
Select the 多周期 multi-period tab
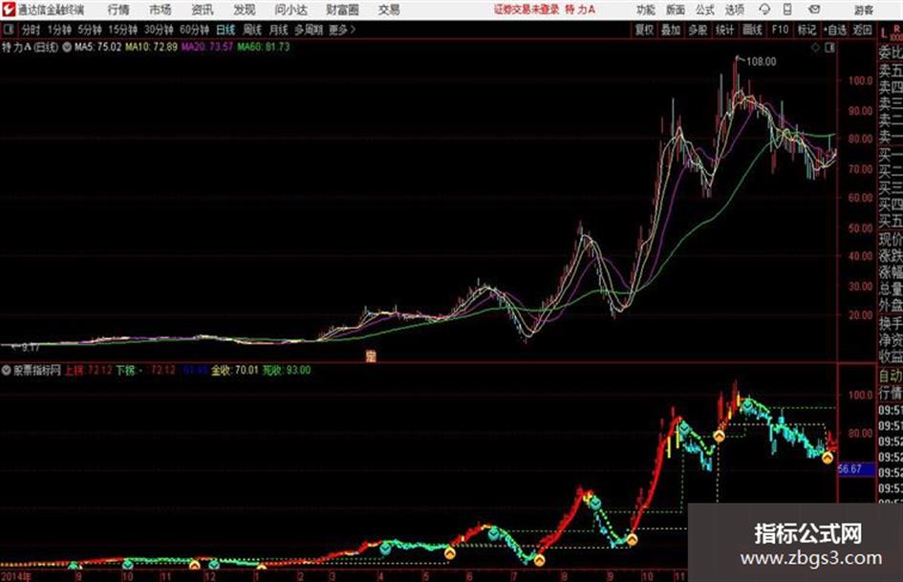click(x=308, y=30)
